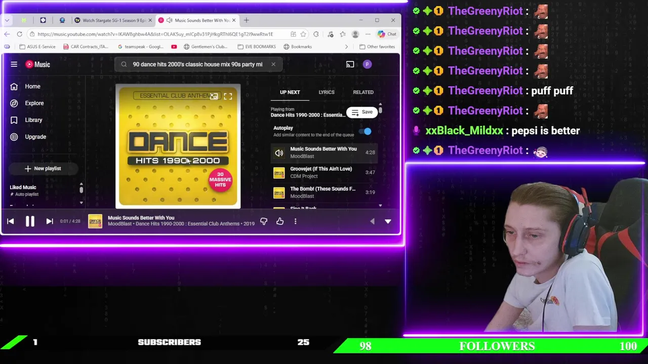Close the Music Sounds Better tab
This screenshot has height=364, width=648.
pos(234,20)
